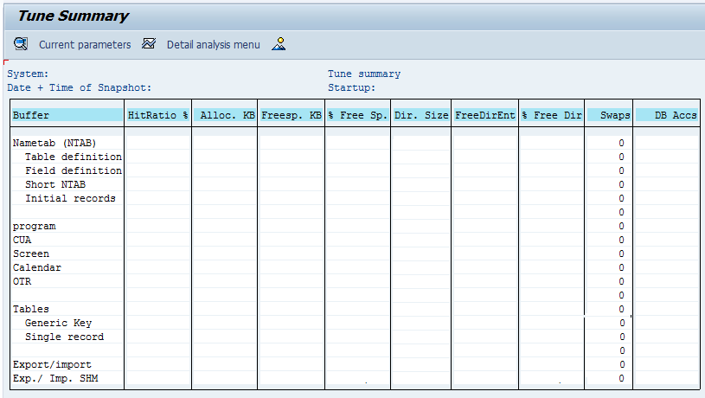Open Current parameters text button
This screenshot has height=398, width=705.
pos(85,44)
